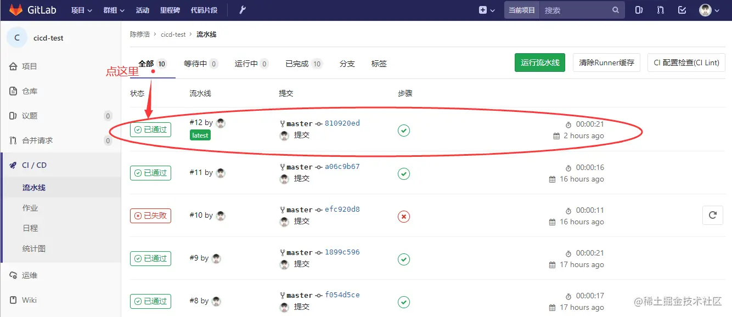
Task: Switch to the 等待中 tab
Action: [x=201, y=64]
